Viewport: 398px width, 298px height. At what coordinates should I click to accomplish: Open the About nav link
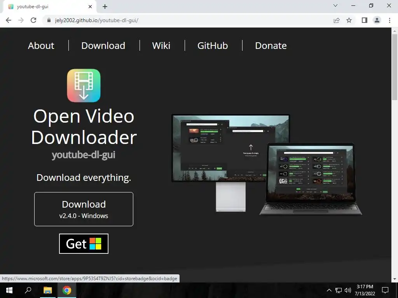tap(41, 46)
